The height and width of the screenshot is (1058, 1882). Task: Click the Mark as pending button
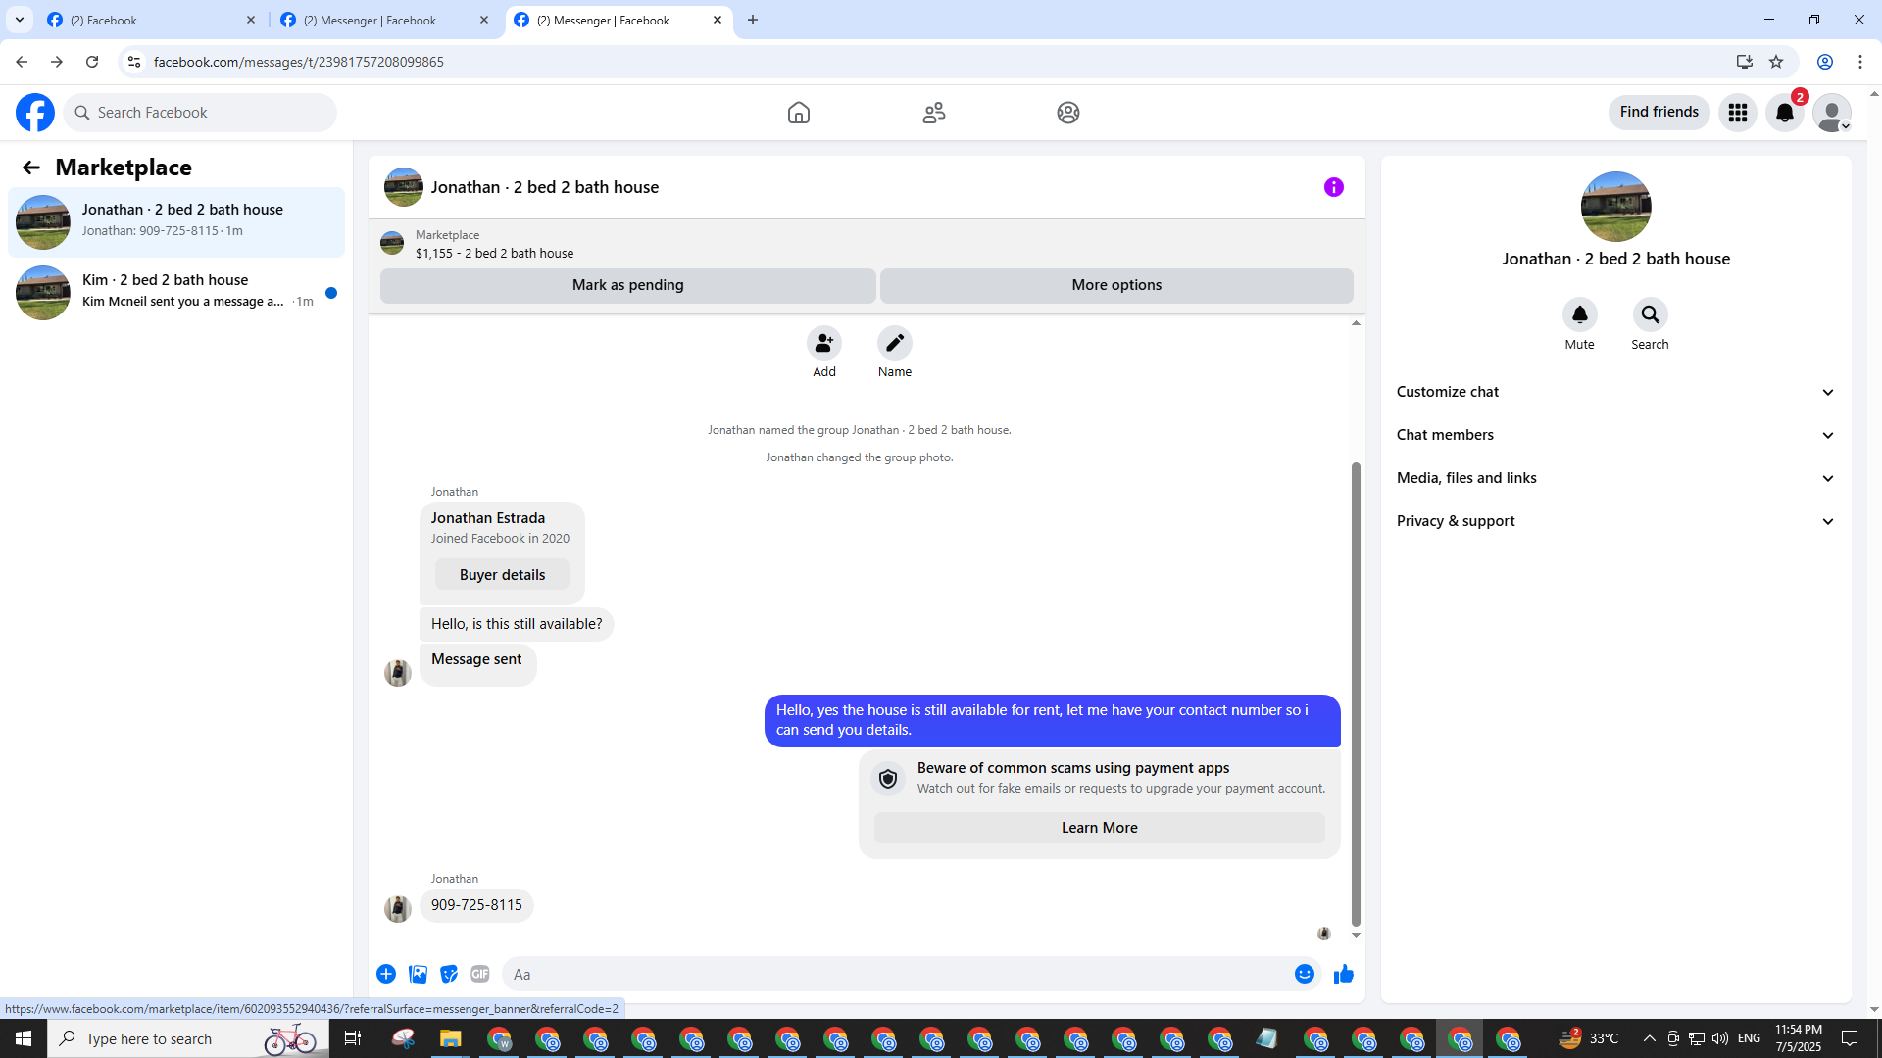627,285
